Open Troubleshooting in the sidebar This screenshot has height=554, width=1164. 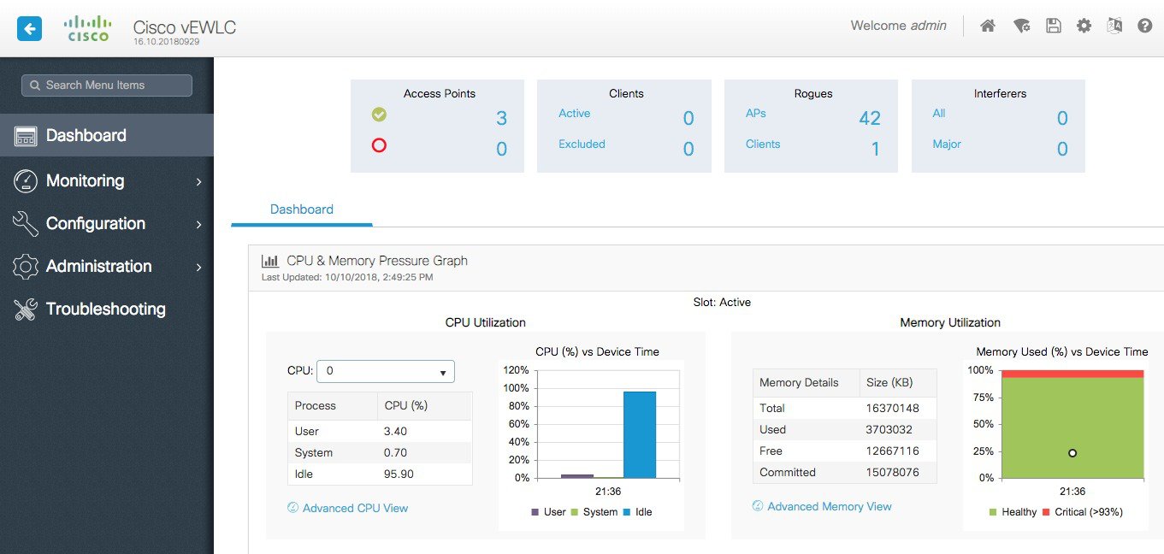coord(105,309)
